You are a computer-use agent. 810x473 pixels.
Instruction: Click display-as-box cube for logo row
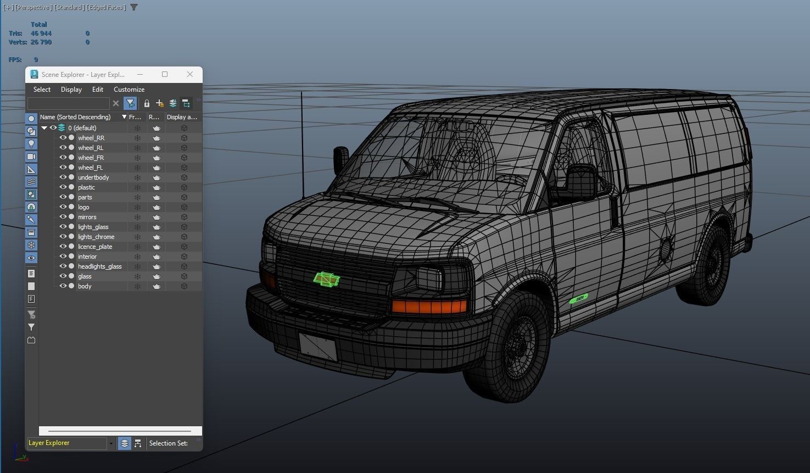pos(184,207)
